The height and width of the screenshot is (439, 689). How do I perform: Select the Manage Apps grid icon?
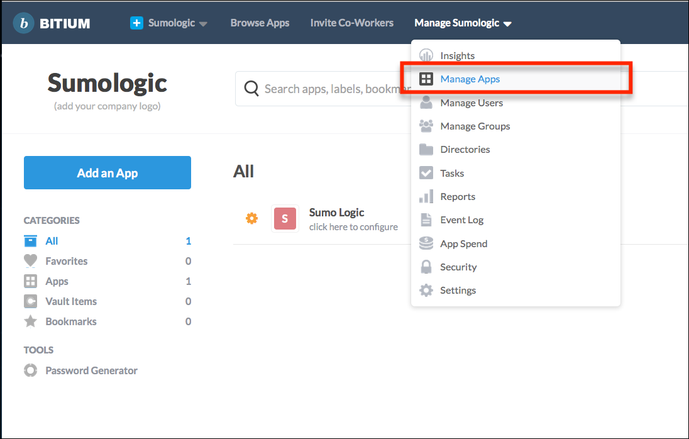tap(427, 79)
